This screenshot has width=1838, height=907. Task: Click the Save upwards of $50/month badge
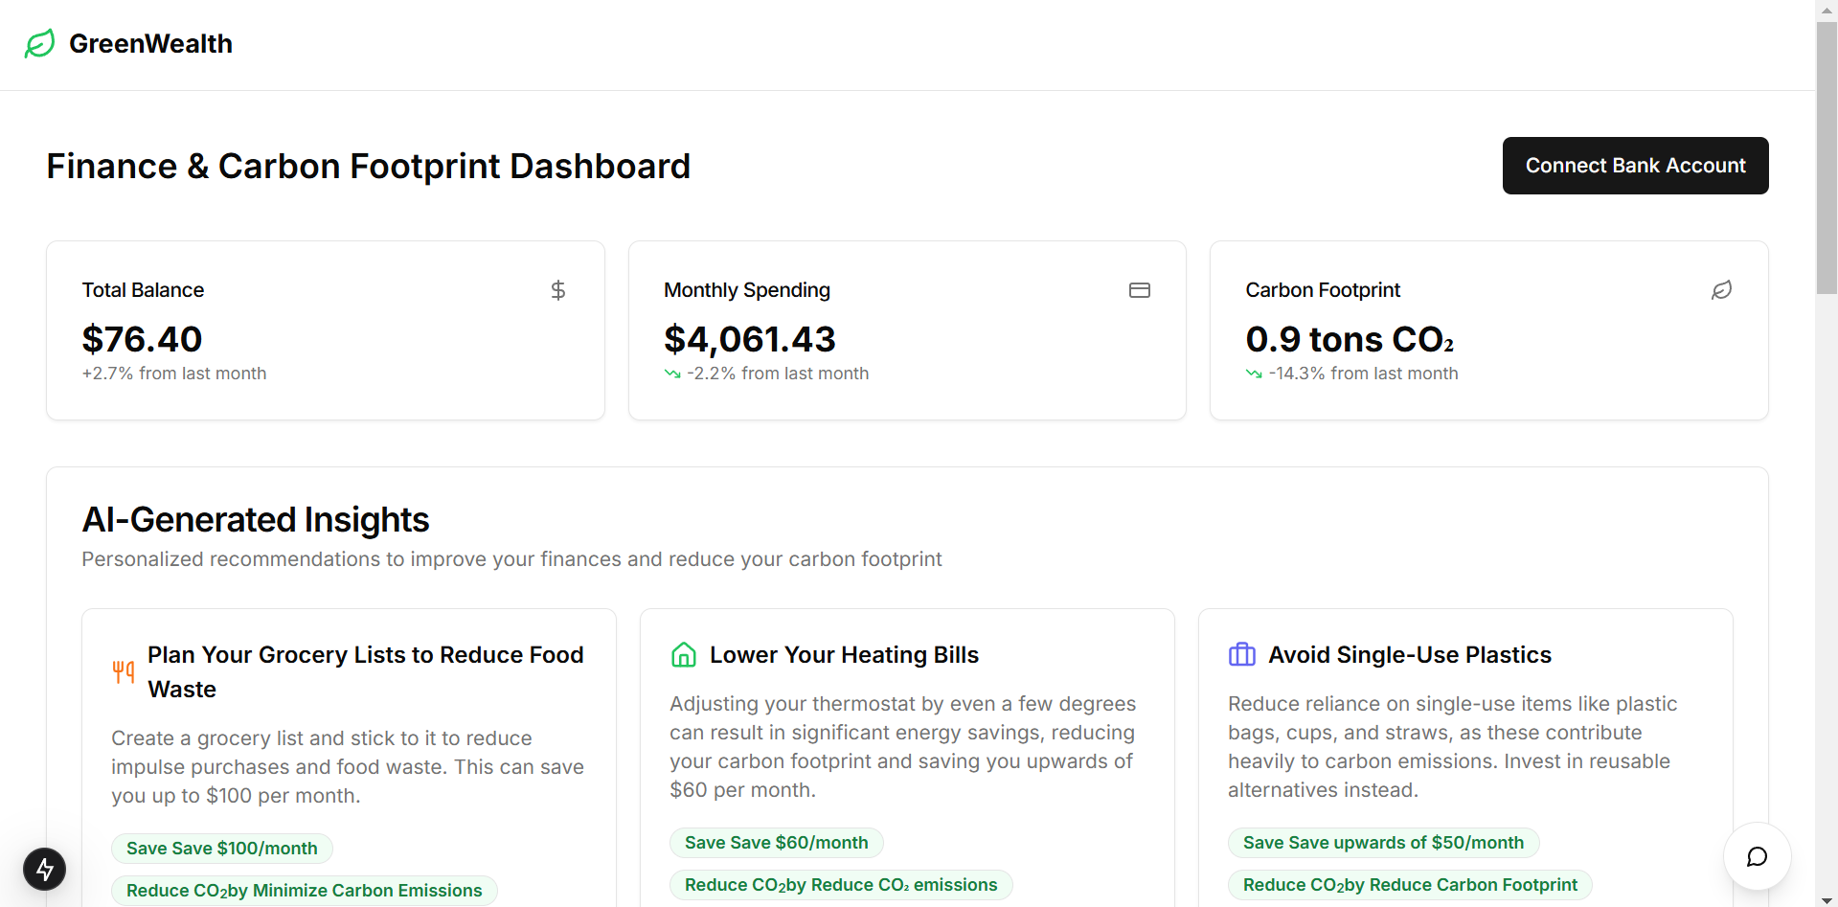pos(1383,843)
